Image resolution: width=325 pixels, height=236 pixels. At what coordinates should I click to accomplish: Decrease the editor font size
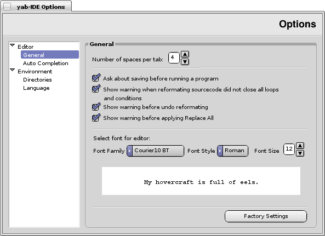point(300,153)
